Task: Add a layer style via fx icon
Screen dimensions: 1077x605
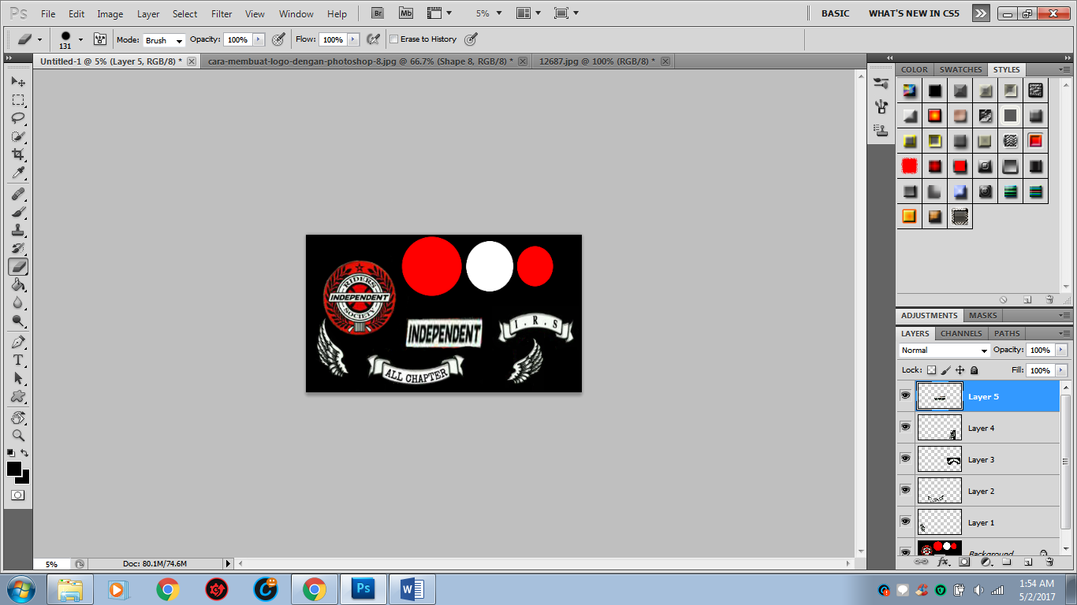Action: [942, 562]
